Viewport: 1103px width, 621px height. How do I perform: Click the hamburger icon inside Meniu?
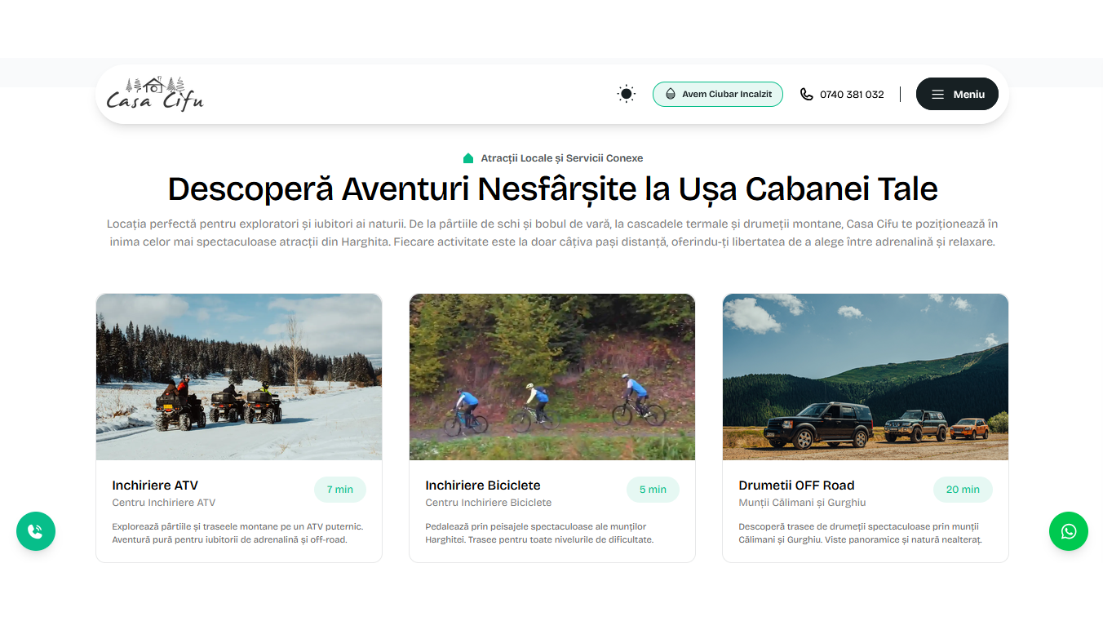(938, 95)
